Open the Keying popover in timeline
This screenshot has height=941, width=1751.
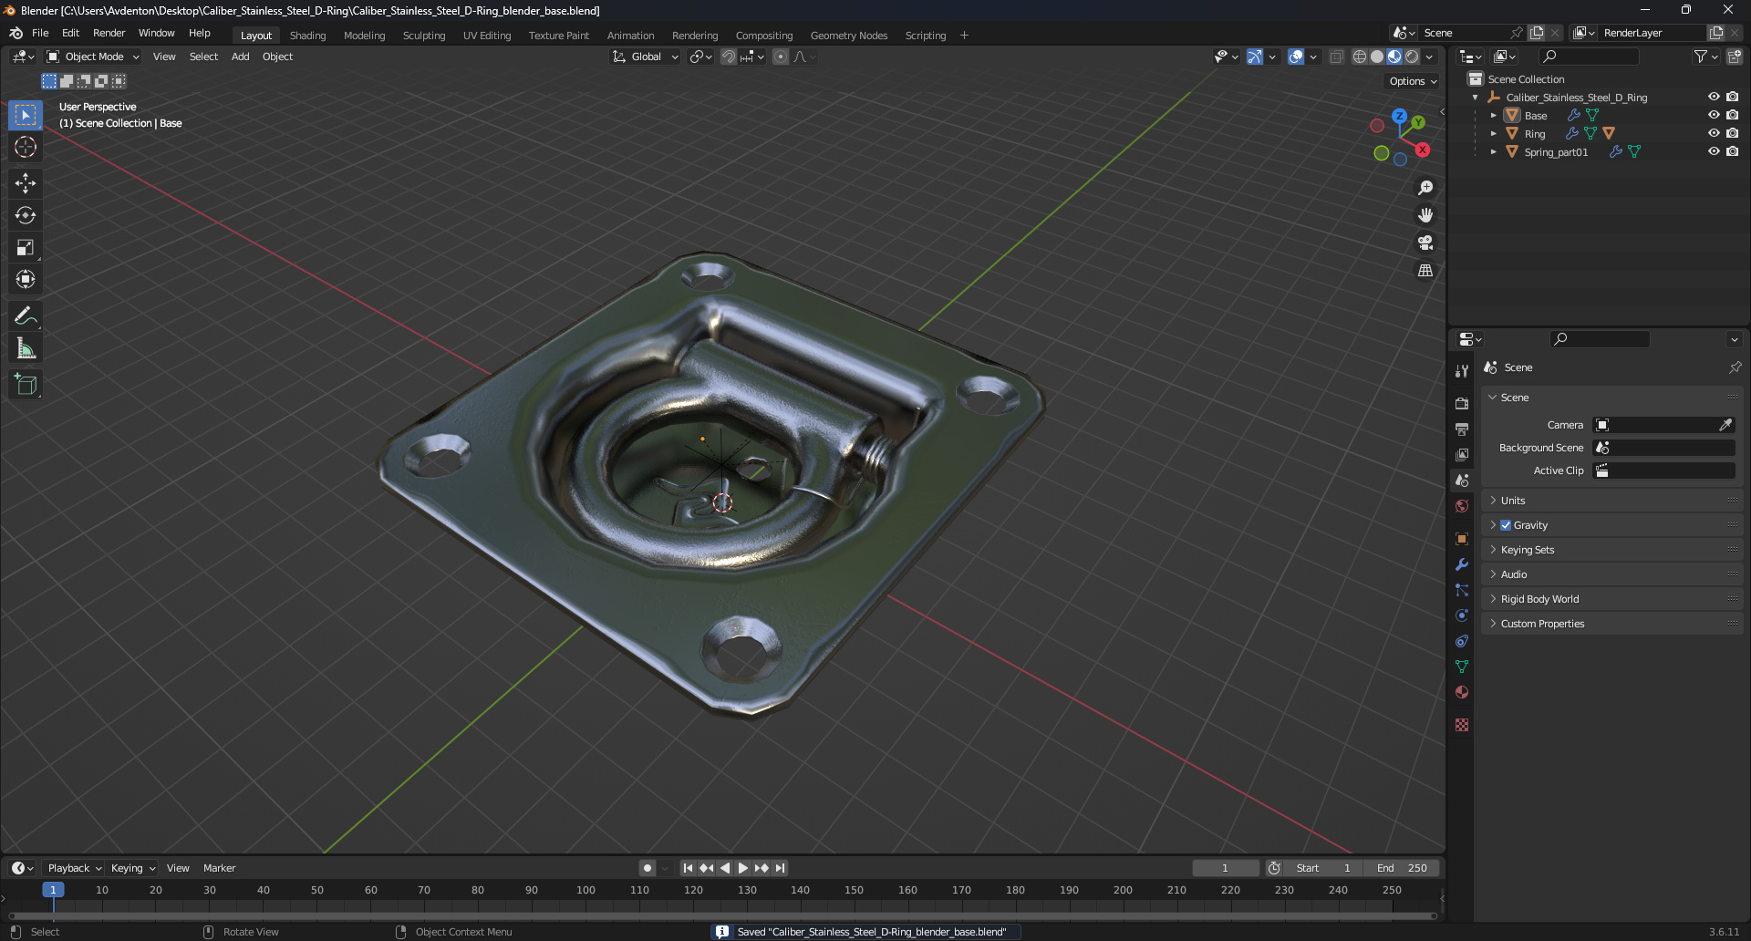click(133, 868)
